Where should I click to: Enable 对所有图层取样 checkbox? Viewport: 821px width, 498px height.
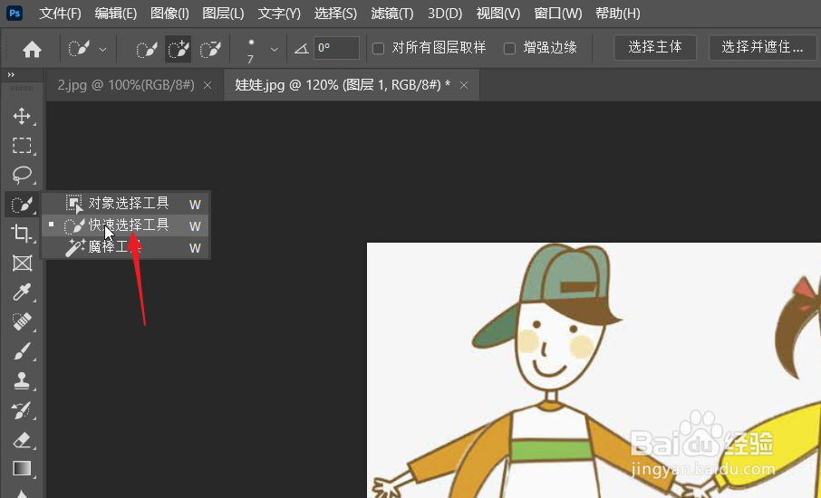(x=378, y=49)
